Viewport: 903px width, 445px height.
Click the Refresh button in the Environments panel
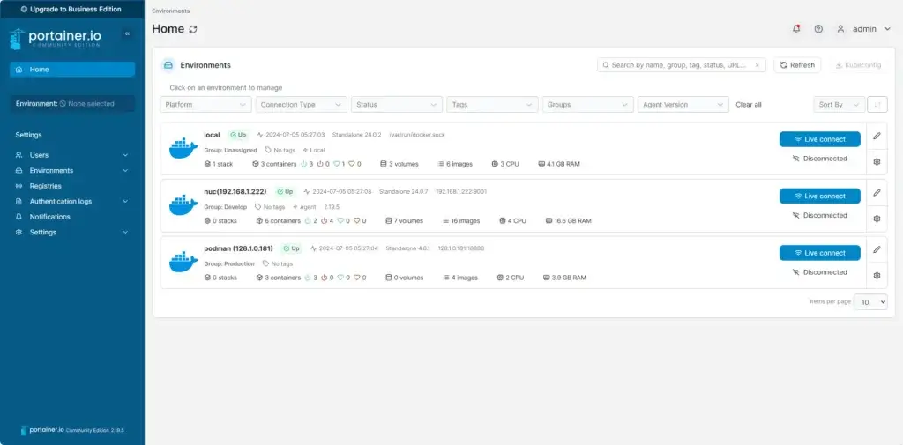tap(797, 65)
